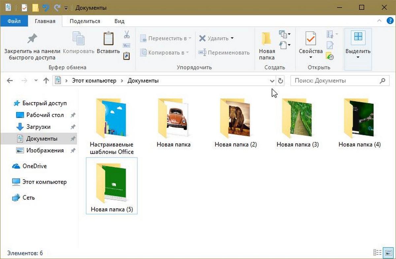Select Рабочий стол in navigation pane
The height and width of the screenshot is (259, 396).
(45, 115)
